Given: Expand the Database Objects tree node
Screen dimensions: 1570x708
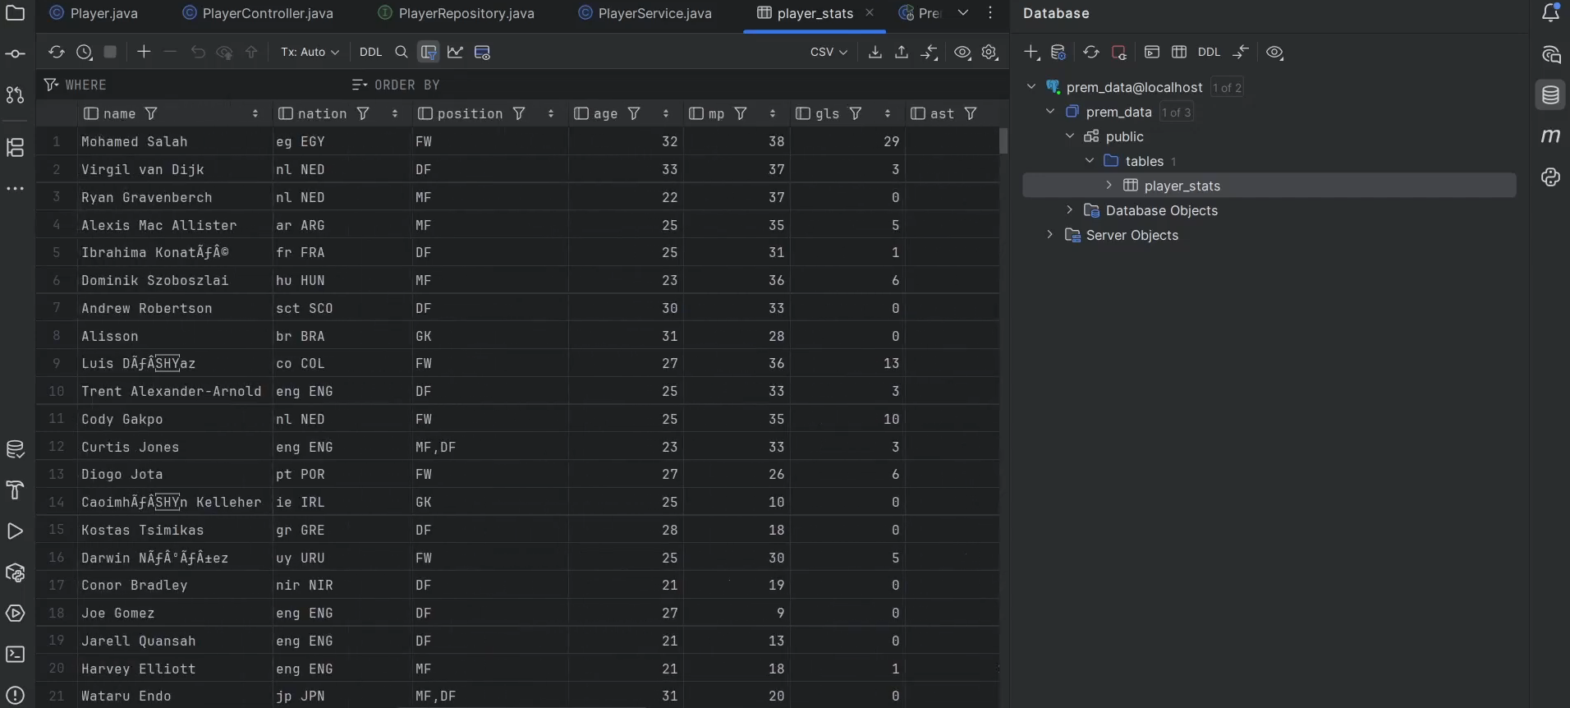Looking at the screenshot, I should tap(1069, 210).
